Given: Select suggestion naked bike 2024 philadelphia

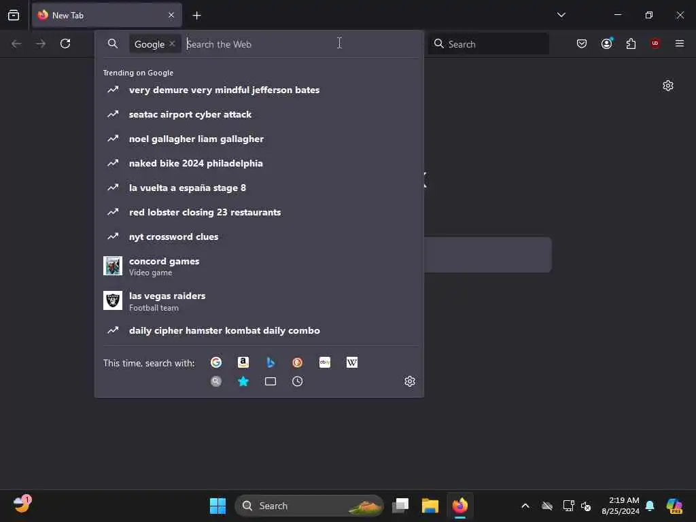Looking at the screenshot, I should coord(259,163).
